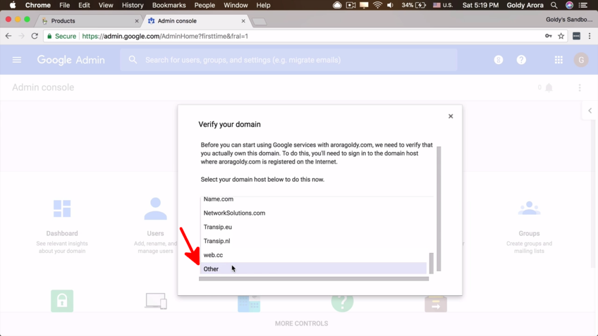Select the Admin console browser tab
The image size is (598, 336).
[x=196, y=21]
